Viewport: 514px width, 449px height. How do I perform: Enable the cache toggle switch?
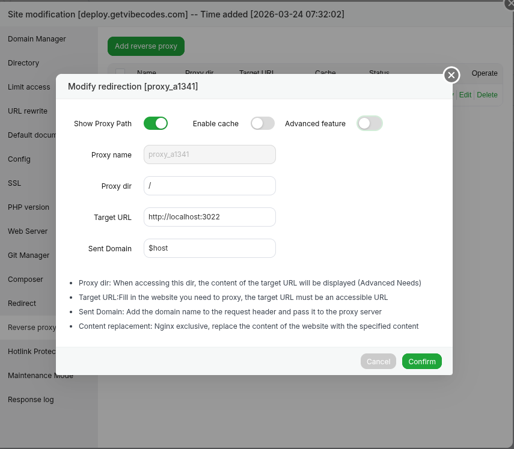coord(263,123)
